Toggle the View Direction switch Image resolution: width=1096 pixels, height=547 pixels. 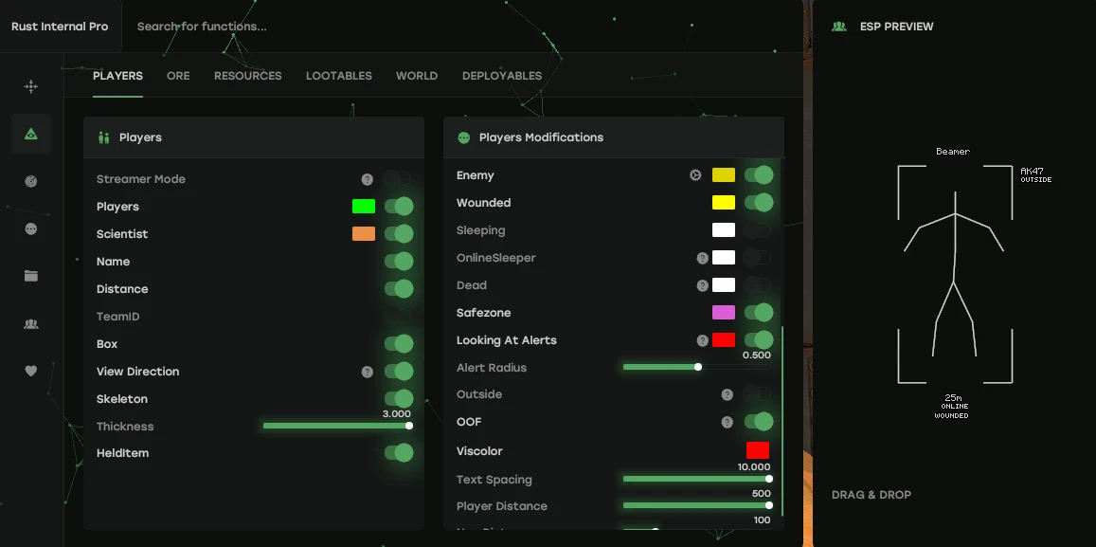(x=399, y=372)
